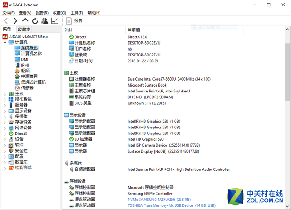Click the DirectX icon in the details list
Viewport: 291px width, 210px height.
[x=71, y=37]
